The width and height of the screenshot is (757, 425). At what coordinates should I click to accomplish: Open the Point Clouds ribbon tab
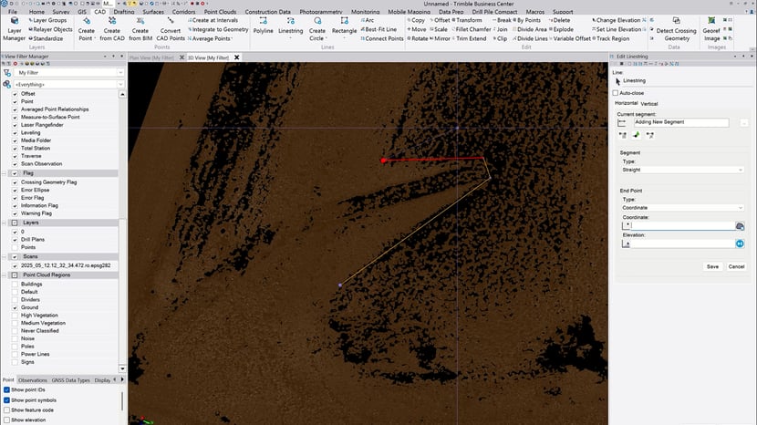[x=220, y=12]
